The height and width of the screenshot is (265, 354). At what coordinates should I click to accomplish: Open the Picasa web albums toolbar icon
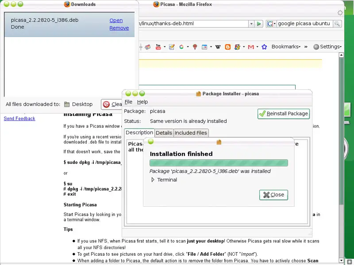click(x=181, y=47)
